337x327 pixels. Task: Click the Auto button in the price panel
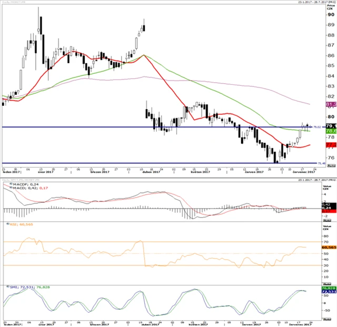(331, 166)
